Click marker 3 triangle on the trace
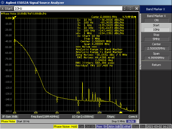 pyautogui.click(x=57, y=99)
